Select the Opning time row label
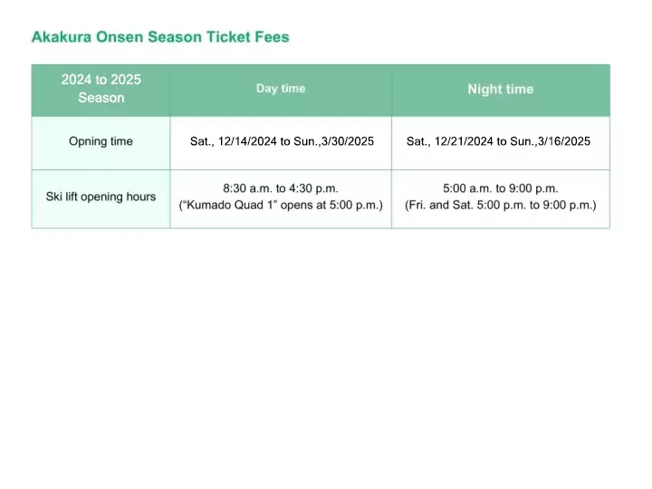The height and width of the screenshot is (489, 652). pos(101,141)
